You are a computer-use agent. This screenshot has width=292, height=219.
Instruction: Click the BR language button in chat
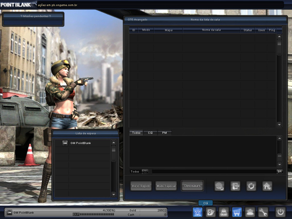tap(279, 171)
